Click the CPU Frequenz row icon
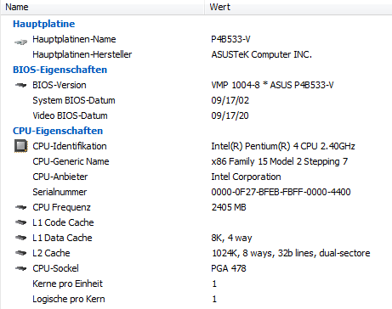Screen dimensions: 392x309 (x=20, y=207)
